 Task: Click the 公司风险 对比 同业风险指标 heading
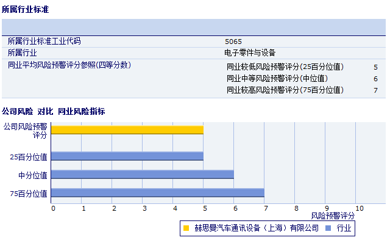tap(53, 111)
